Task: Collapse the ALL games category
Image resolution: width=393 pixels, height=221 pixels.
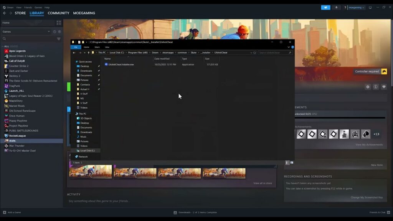Action: 3,46
